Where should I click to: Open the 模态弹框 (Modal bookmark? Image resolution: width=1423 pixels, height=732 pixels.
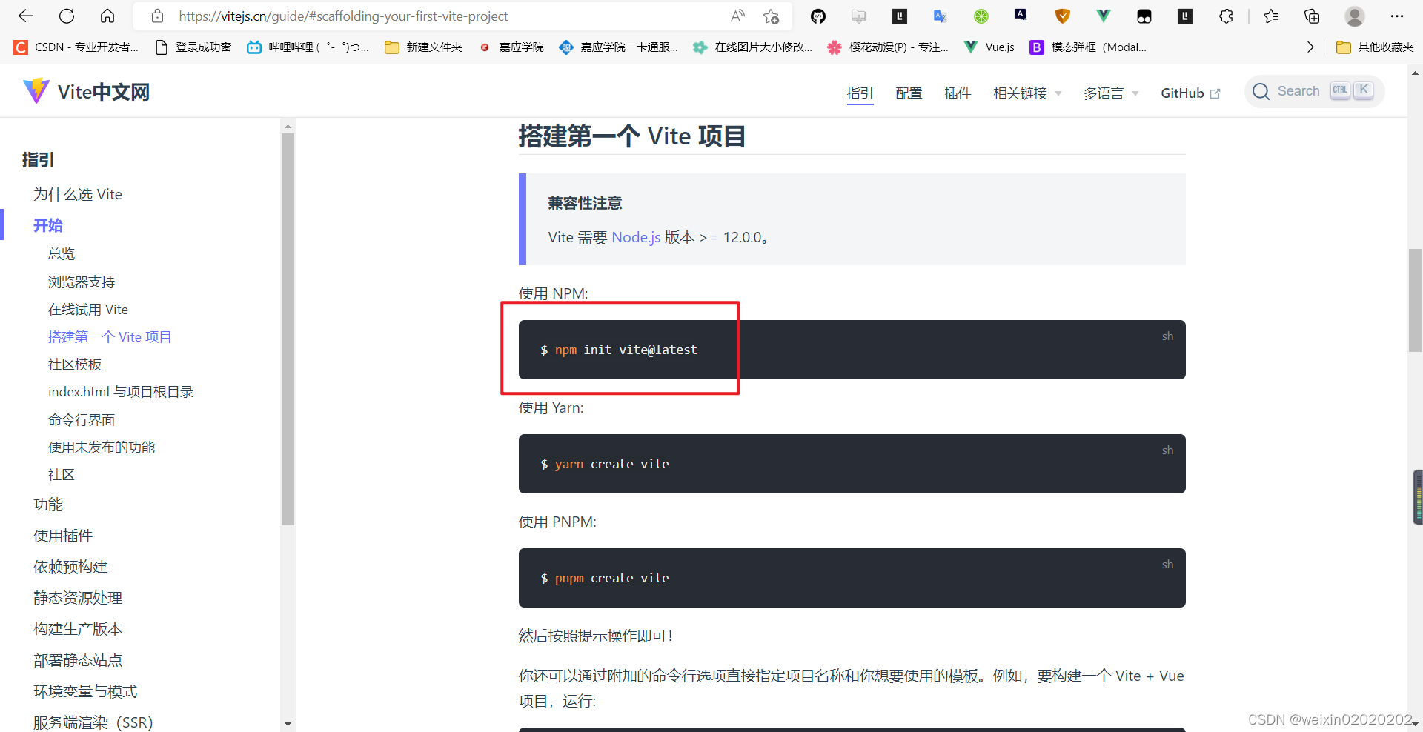[1088, 47]
